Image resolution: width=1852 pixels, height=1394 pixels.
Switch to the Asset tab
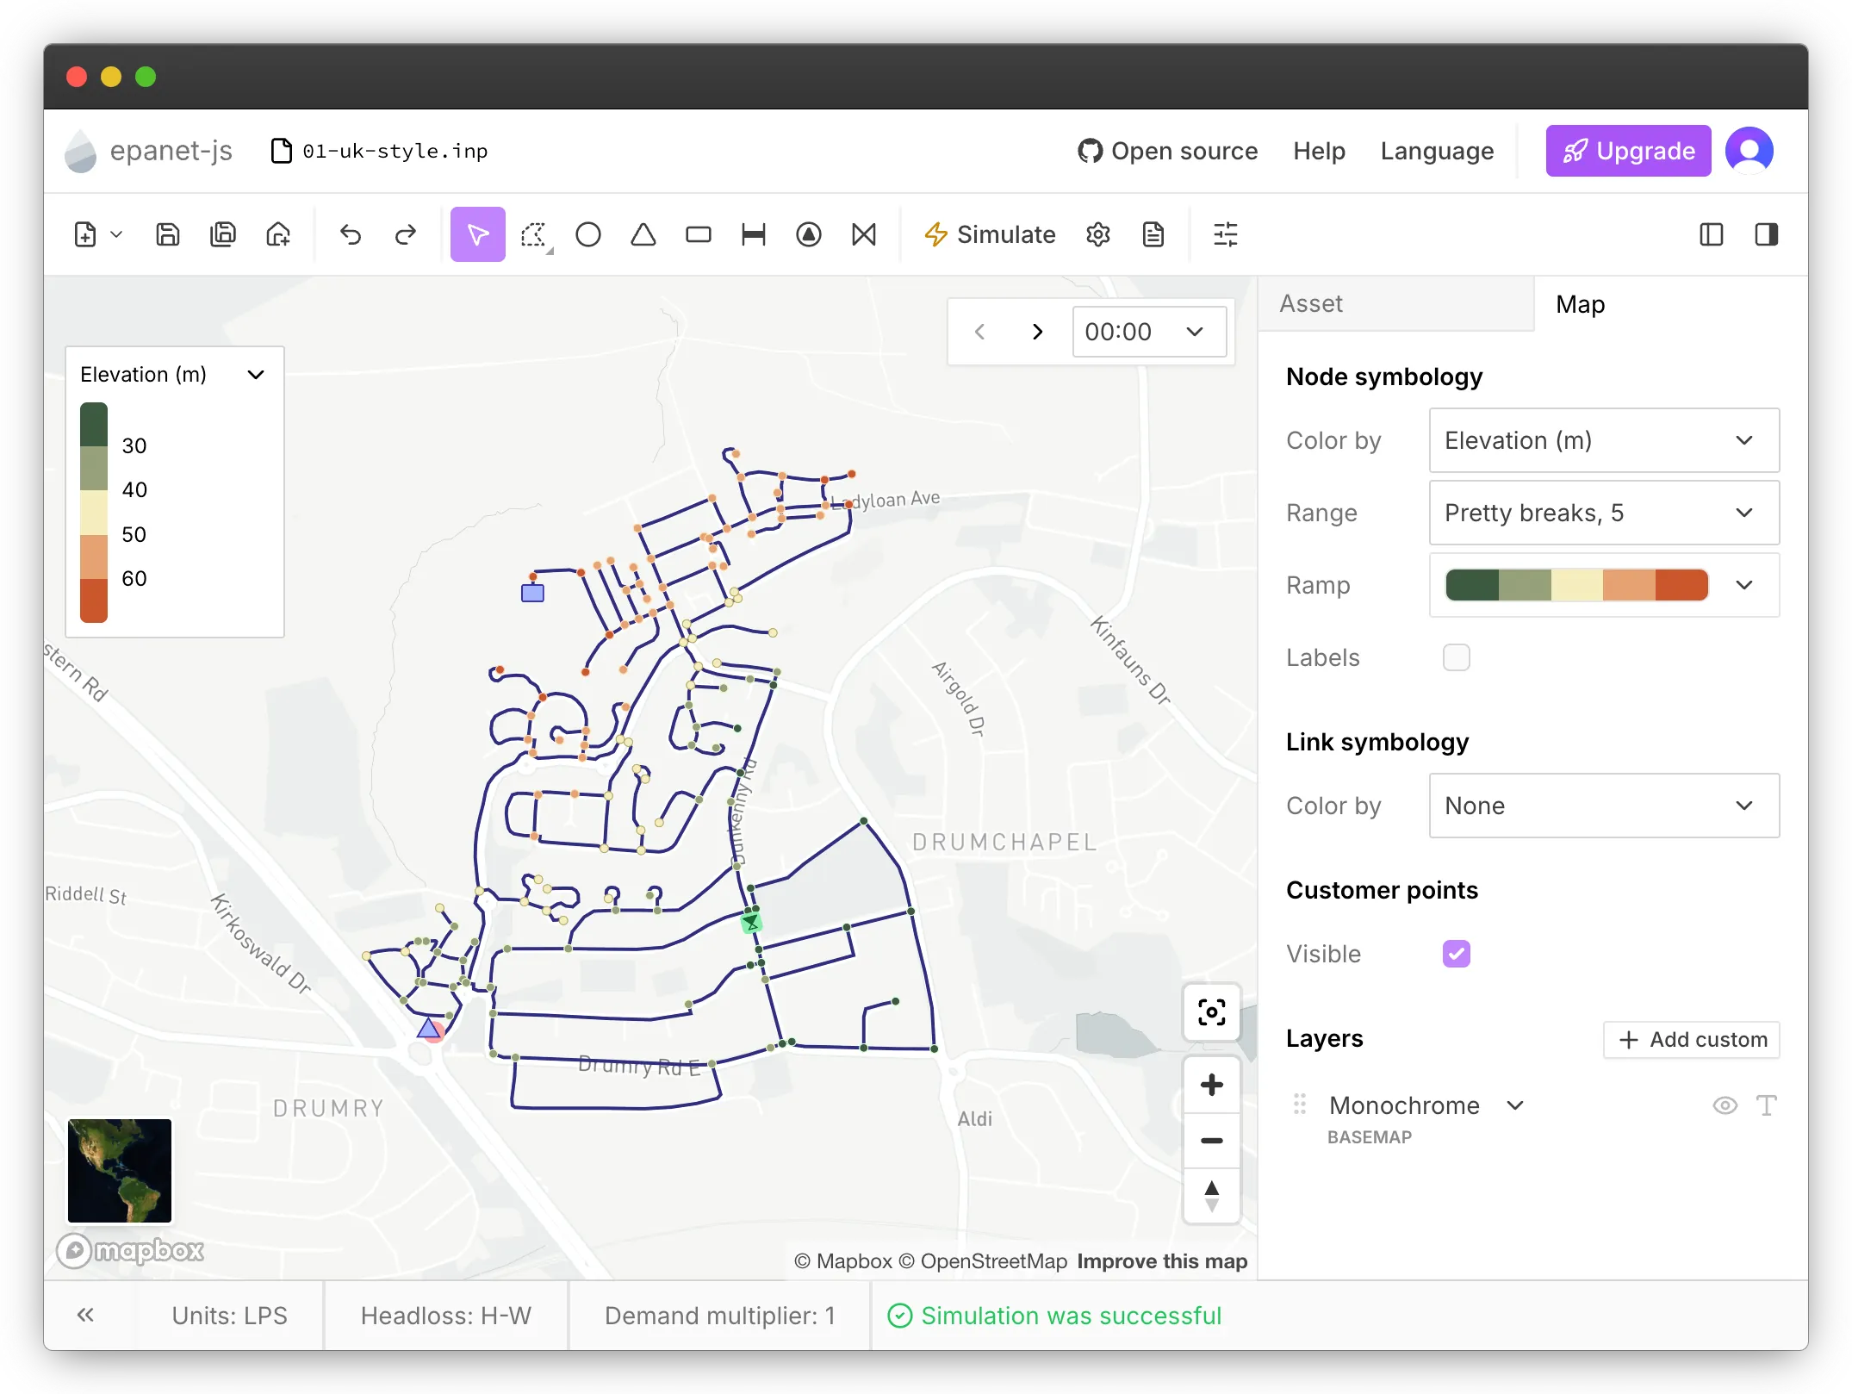pos(1310,304)
